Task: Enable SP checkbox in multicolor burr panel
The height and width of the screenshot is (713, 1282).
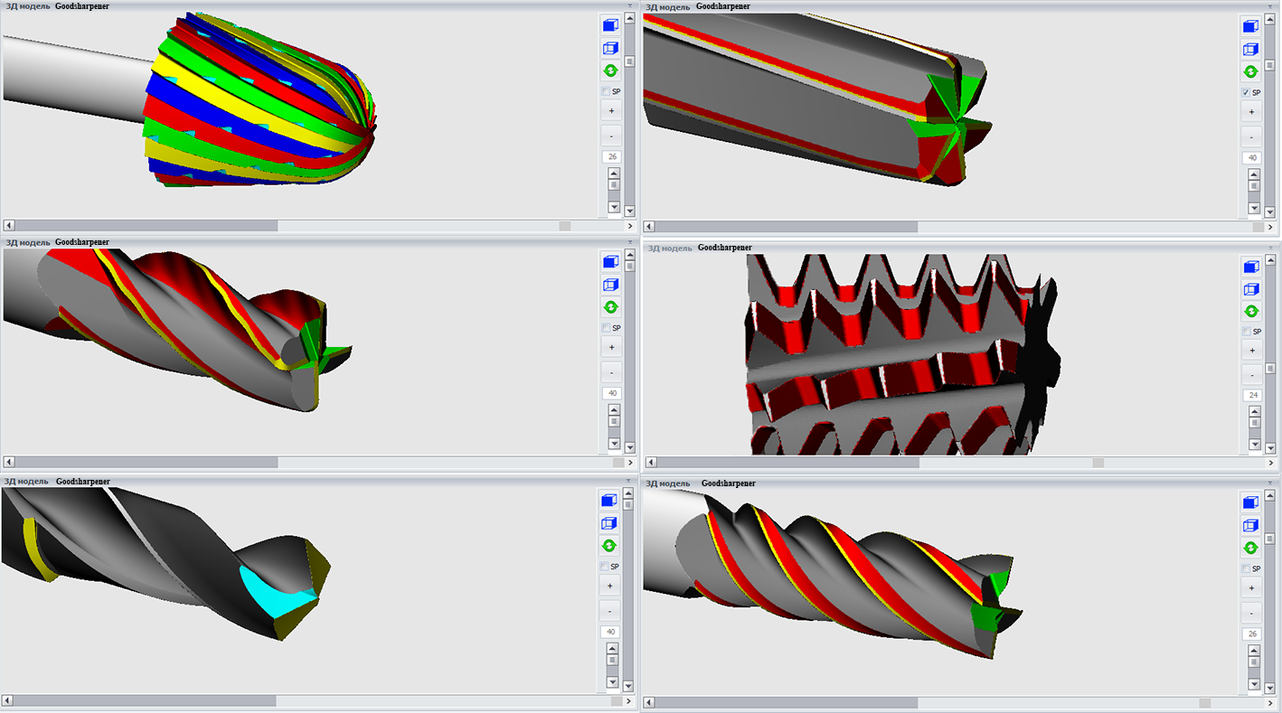Action: click(x=606, y=91)
